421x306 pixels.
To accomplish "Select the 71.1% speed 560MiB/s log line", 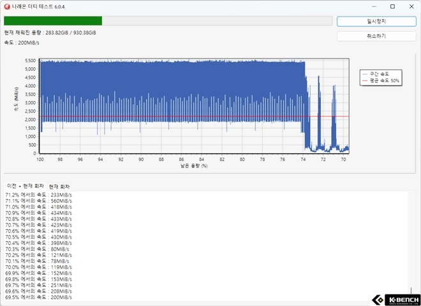I will (38, 200).
